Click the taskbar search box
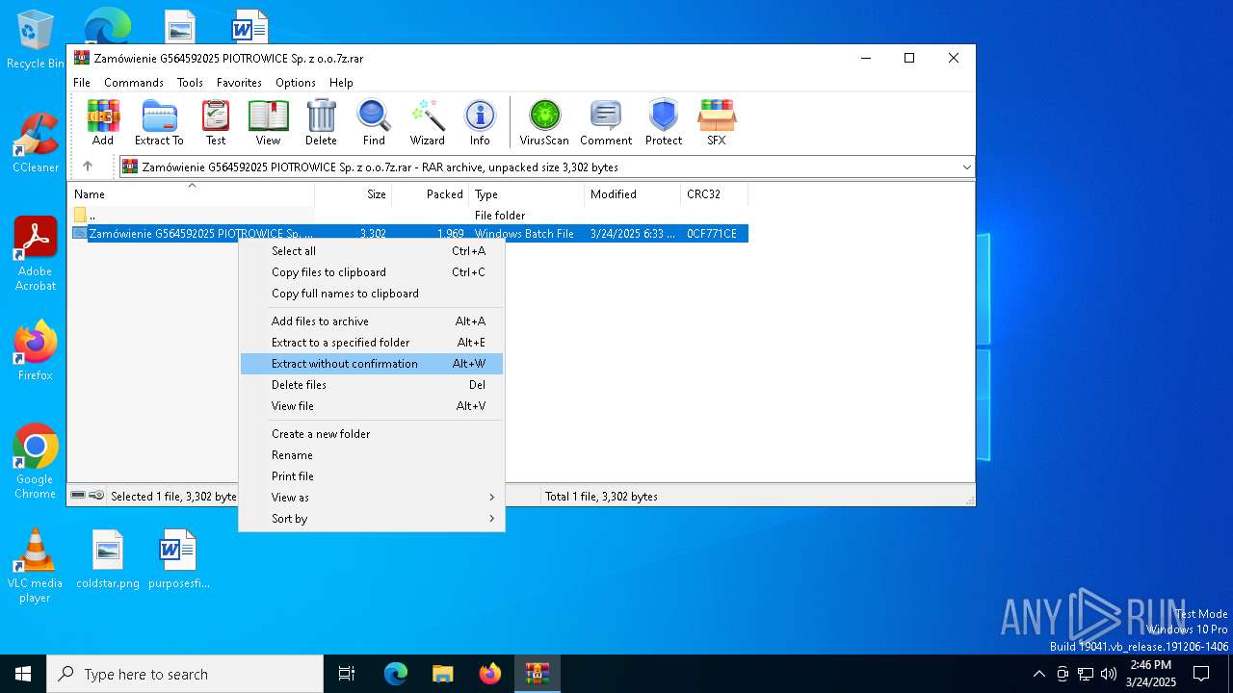The height and width of the screenshot is (693, 1233). [185, 674]
